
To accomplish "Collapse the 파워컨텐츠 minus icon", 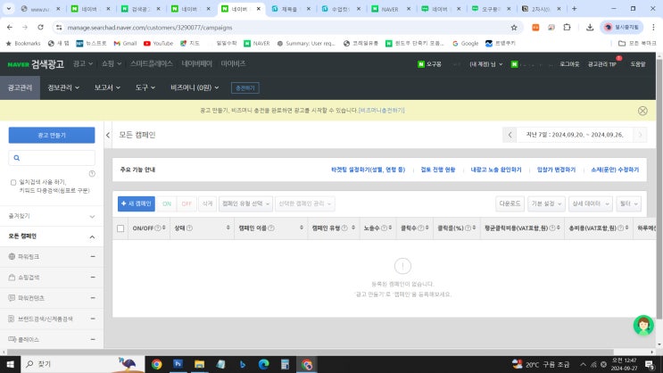I will point(93,298).
